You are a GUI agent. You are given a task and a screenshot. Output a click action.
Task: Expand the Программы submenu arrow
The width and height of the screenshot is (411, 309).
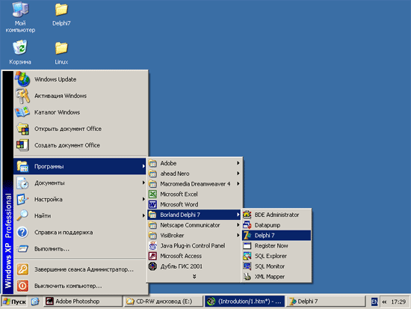[x=143, y=166]
